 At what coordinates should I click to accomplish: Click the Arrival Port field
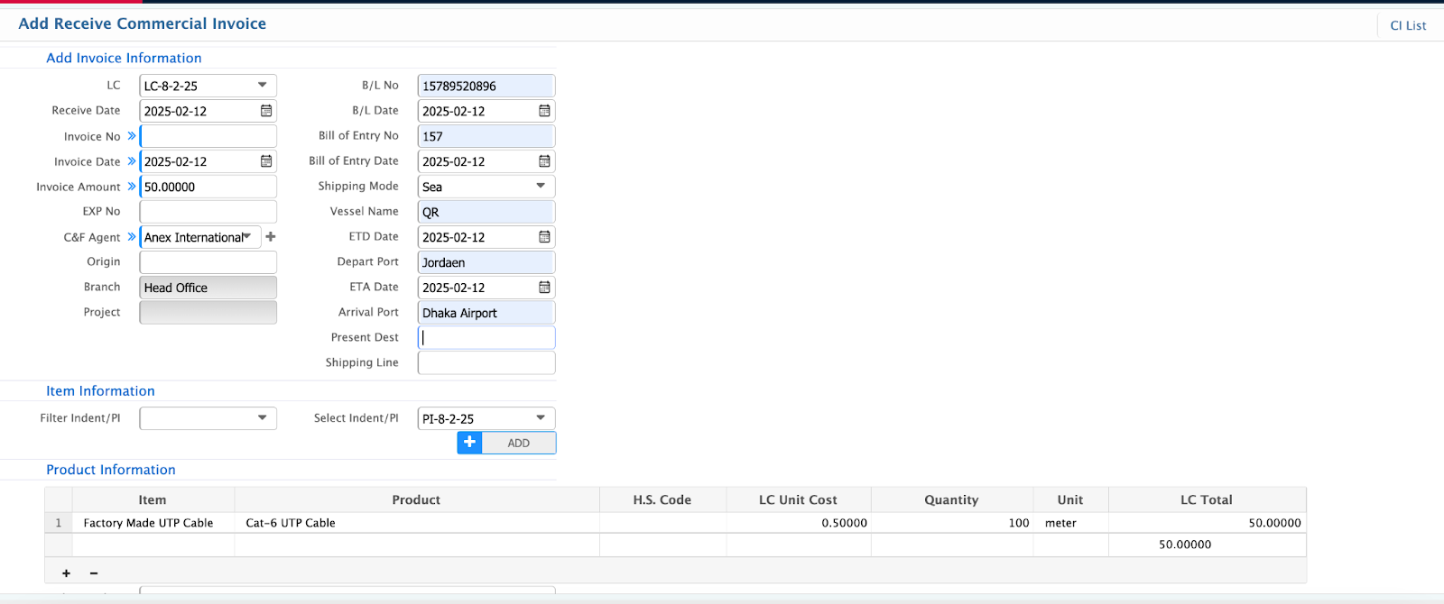tap(486, 313)
